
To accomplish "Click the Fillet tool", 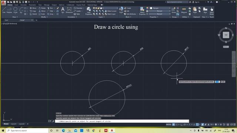I will [50, 11].
